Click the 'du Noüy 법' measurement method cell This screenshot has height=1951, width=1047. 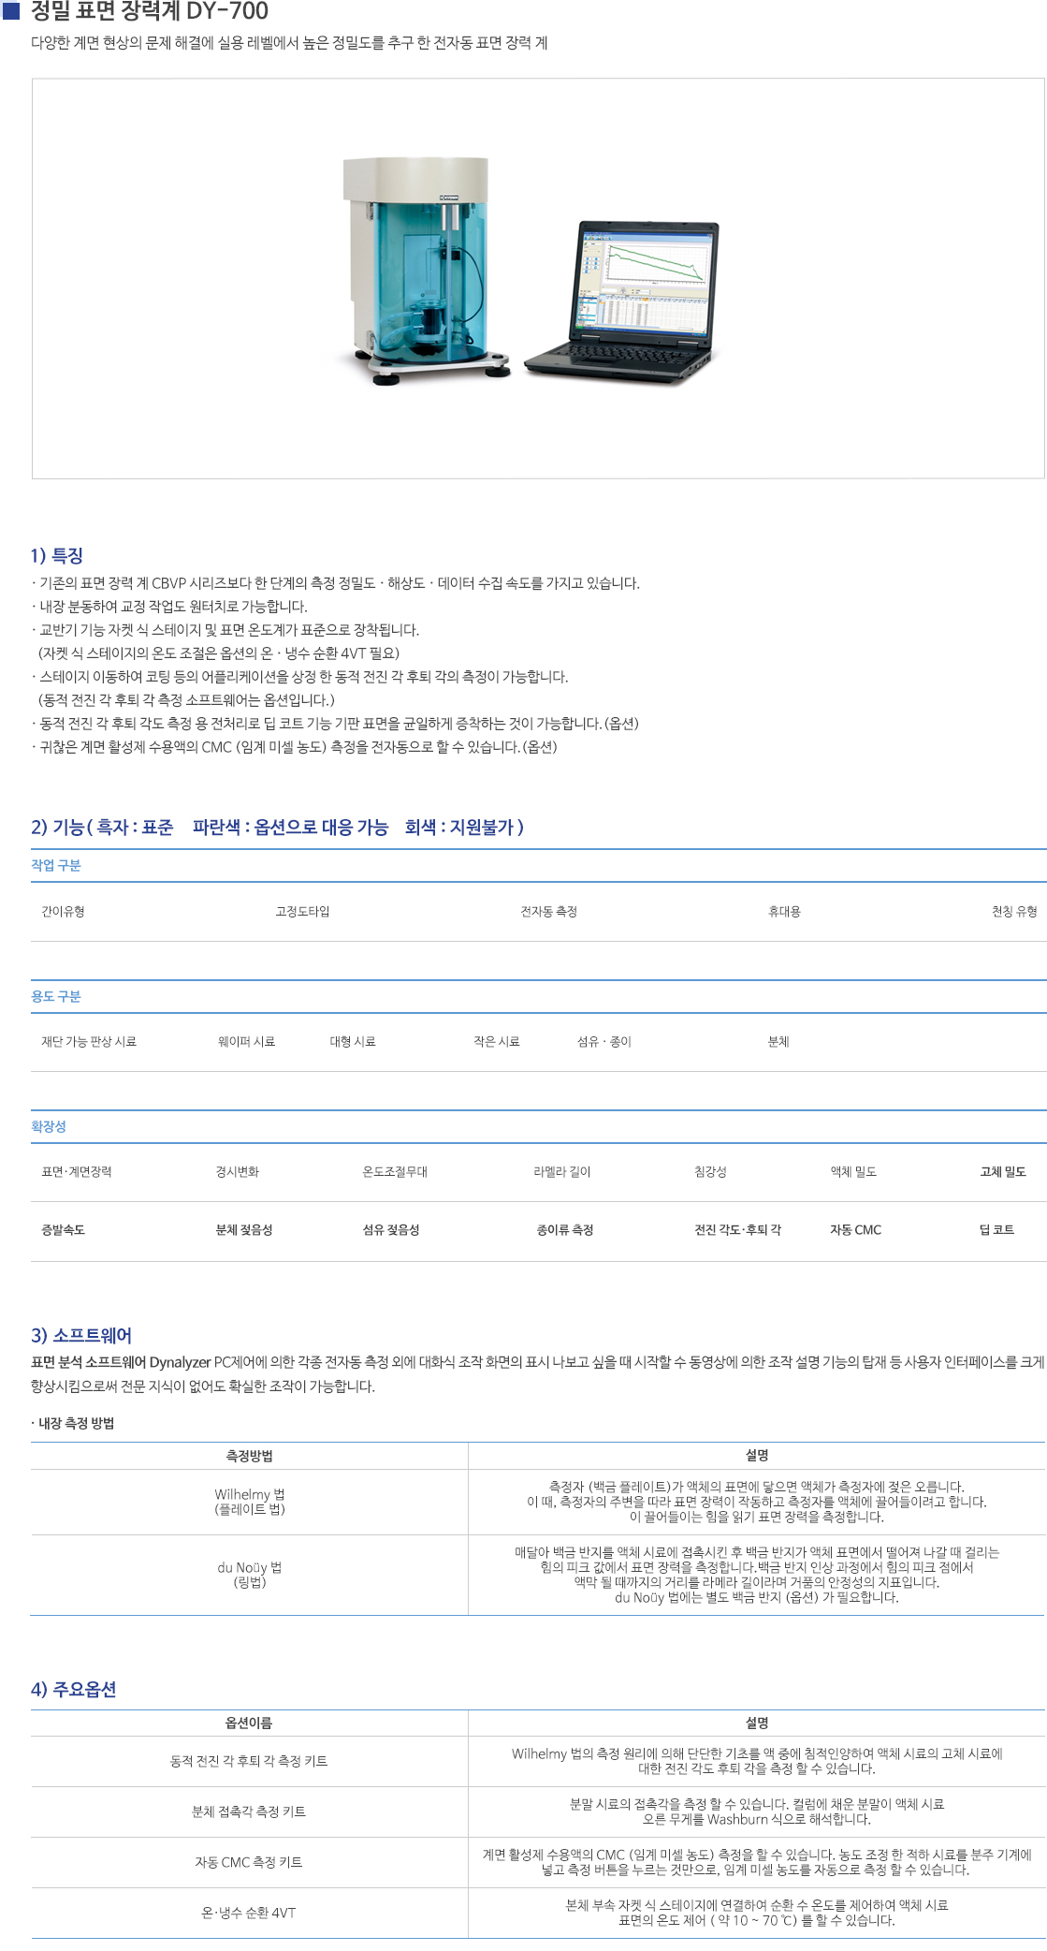tap(250, 1575)
